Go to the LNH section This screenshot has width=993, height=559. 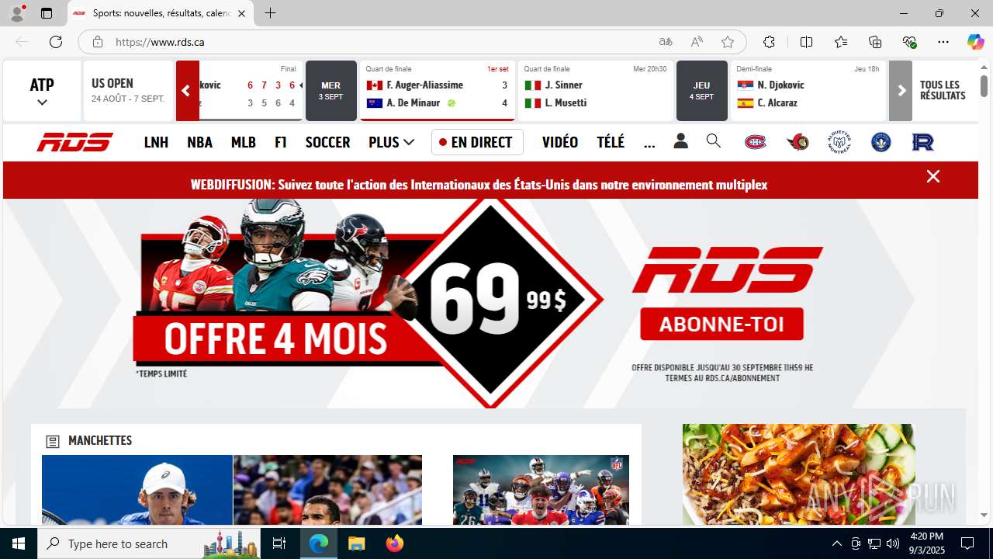click(156, 142)
